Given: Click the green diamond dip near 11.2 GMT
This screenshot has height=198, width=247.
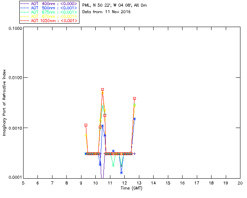Looking at the screenshot, I should tap(113, 166).
